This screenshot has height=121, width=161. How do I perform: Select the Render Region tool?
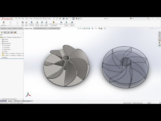(46, 24)
